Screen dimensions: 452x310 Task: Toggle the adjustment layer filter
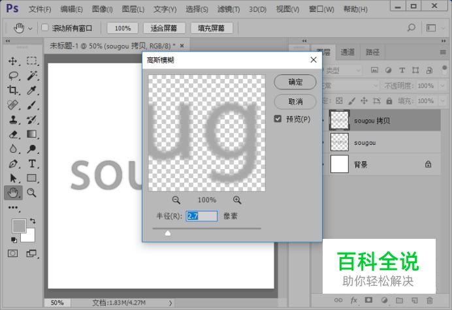pos(388,70)
